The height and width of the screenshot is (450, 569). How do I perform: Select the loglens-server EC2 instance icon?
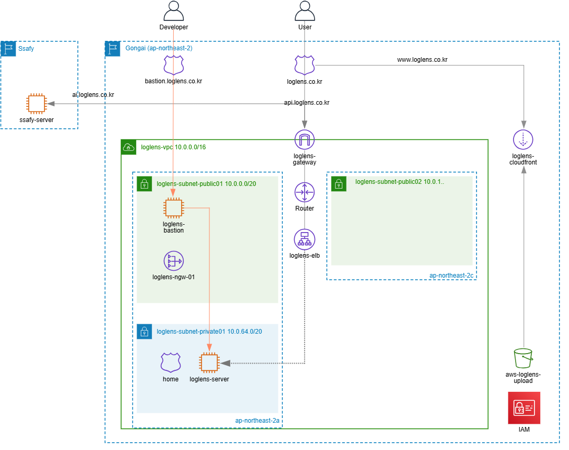point(209,363)
